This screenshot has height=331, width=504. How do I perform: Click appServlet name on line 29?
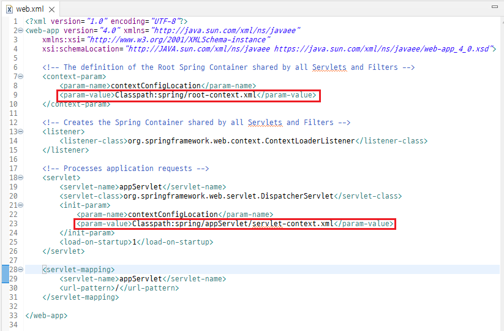pos(141,279)
